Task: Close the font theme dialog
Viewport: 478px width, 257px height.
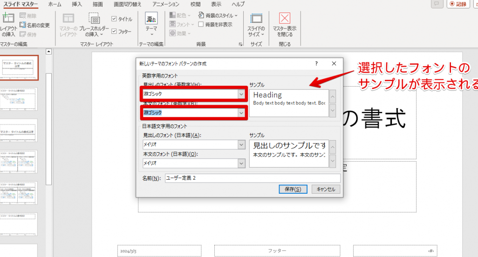Action: 334,63
